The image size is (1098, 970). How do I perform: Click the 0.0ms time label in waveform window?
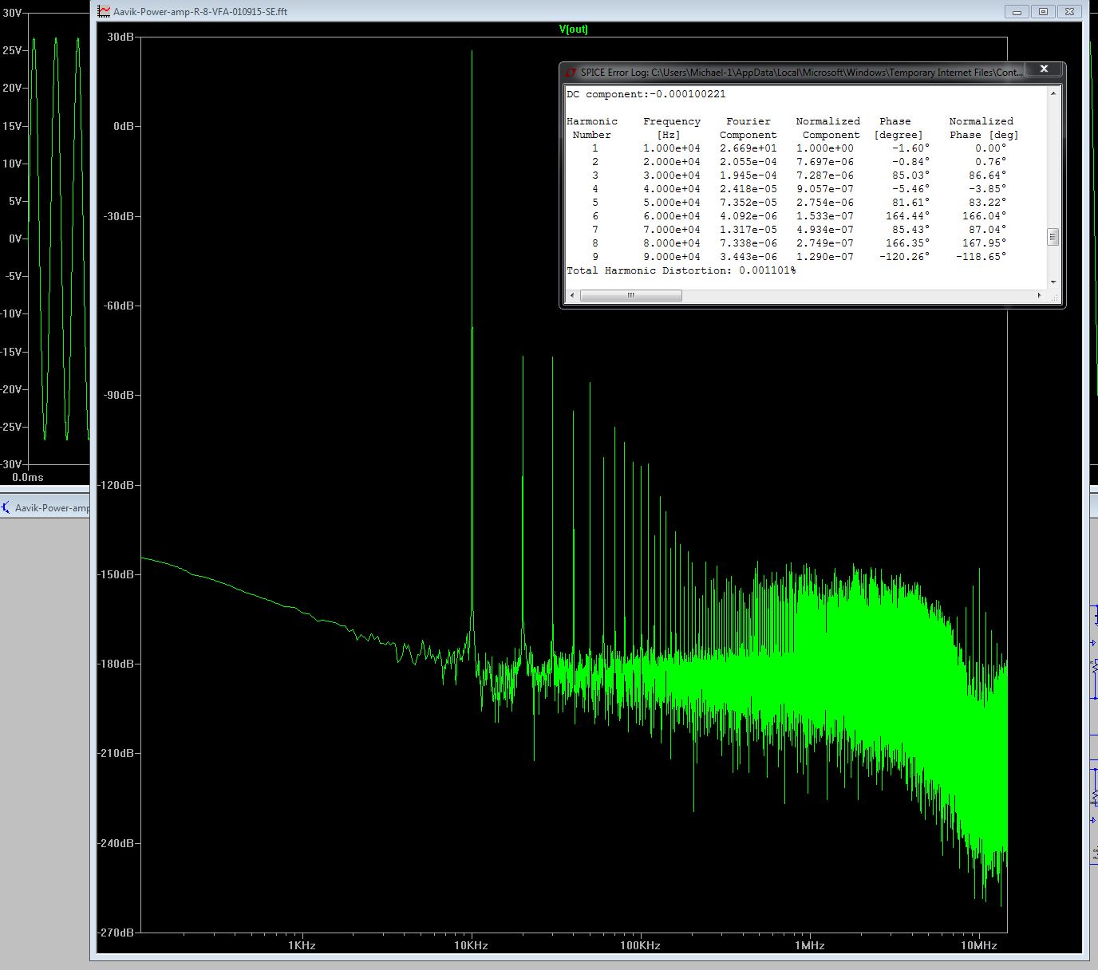[x=28, y=477]
